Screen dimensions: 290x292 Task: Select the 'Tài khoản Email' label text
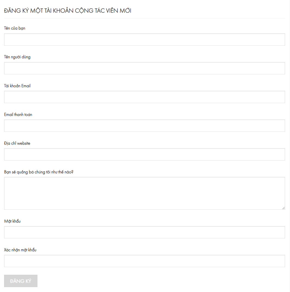pos(17,86)
